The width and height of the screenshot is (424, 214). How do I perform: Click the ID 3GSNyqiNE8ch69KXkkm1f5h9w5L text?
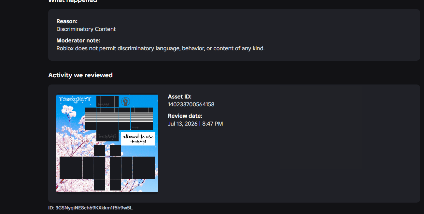coord(91,208)
